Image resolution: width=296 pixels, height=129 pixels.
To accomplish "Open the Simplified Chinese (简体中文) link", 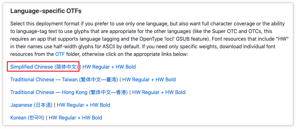I will point(44,67).
